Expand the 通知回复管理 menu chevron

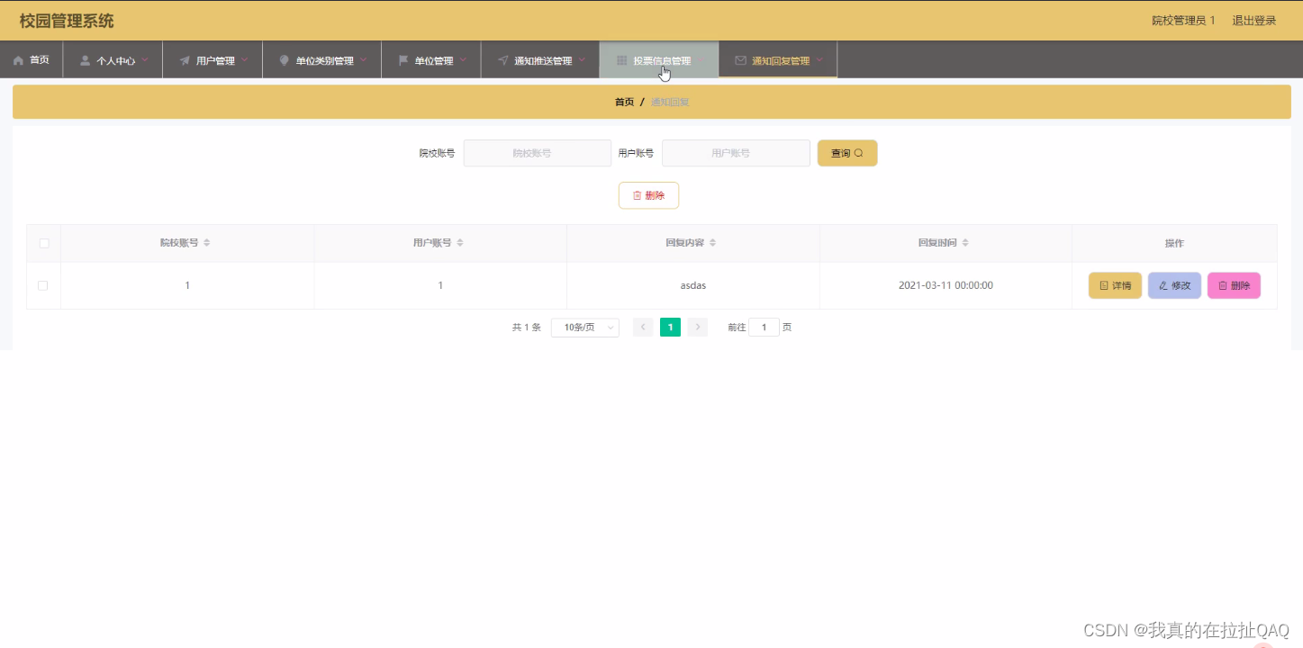pos(819,60)
